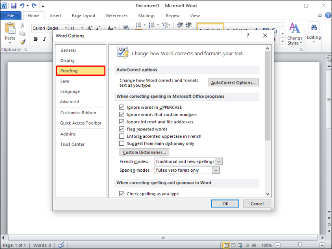Switch to the Insert ribbon tab
Screen dimensions: 332x249
[55, 16]
